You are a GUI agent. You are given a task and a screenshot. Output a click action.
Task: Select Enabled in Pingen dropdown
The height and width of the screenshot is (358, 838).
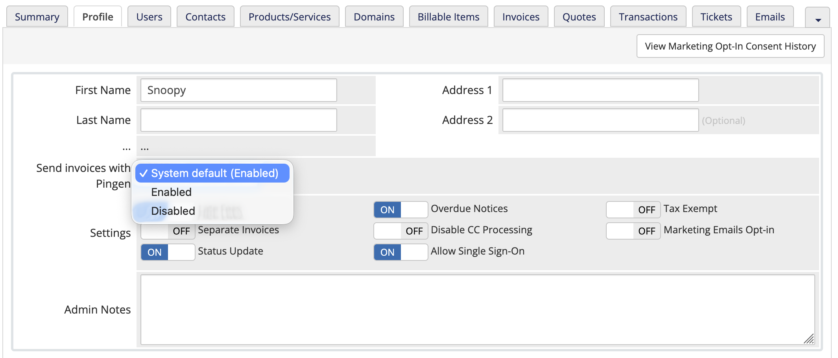coord(212,192)
